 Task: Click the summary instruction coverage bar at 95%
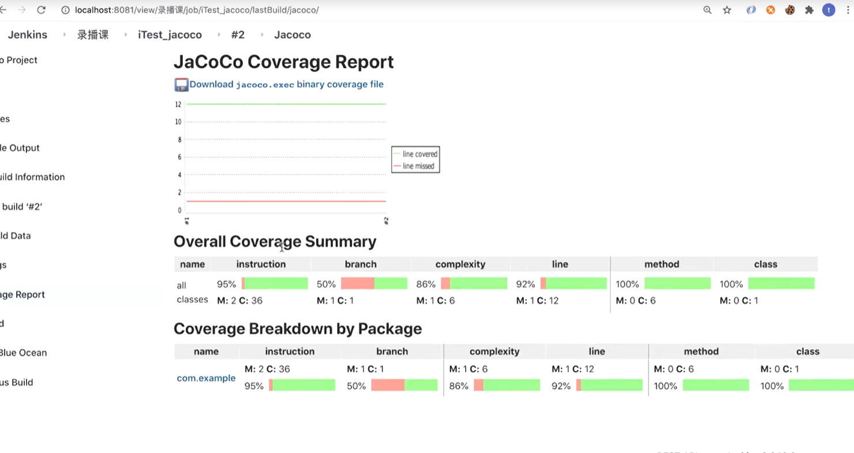point(275,283)
